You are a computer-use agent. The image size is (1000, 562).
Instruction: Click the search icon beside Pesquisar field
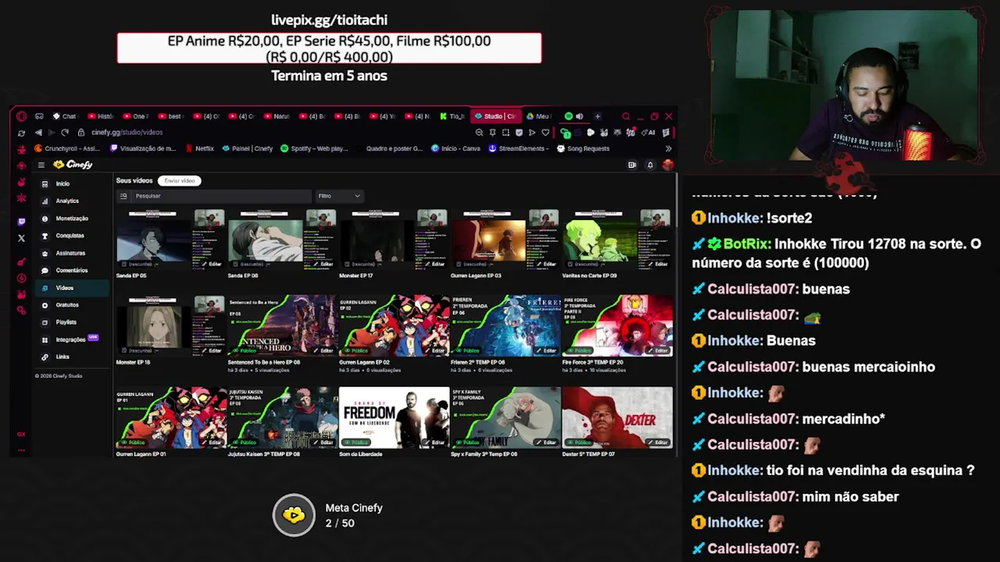coord(123,196)
